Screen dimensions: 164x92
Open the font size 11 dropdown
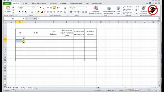point(38,8)
